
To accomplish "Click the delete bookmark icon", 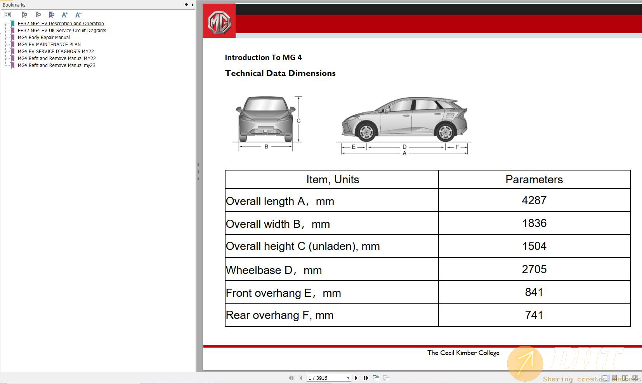I will [x=24, y=15].
